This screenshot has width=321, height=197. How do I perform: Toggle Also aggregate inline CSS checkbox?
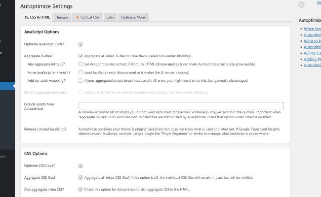pos(80,190)
